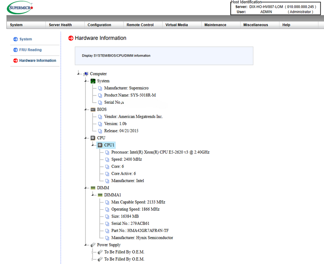Click the Supermicro logo
Screen dimensions: 324x264
coord(20,8)
